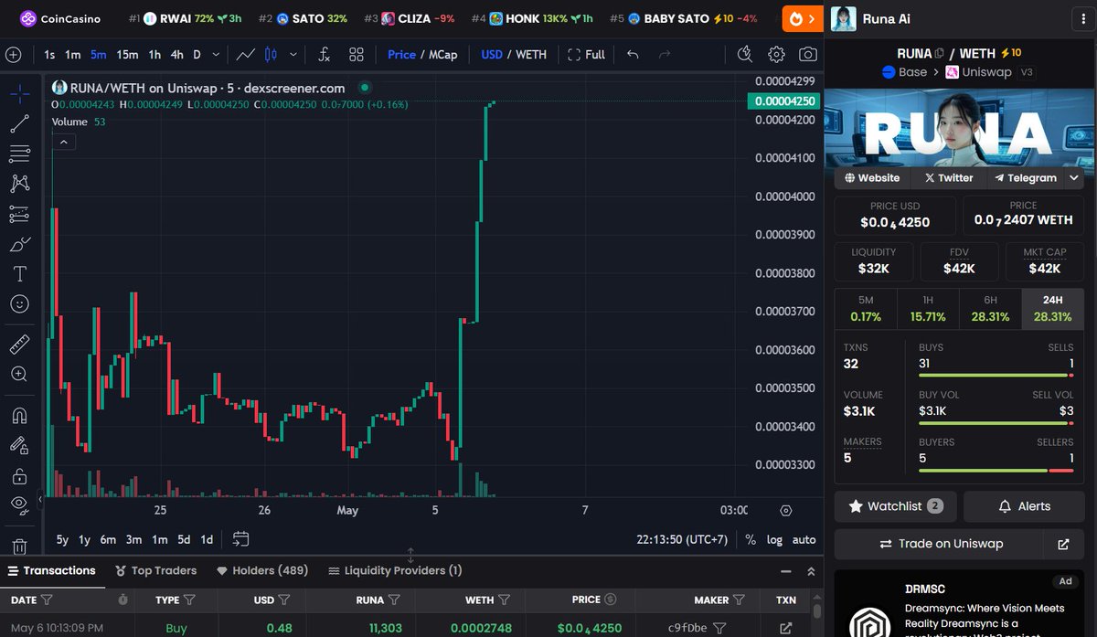Toggle log scale on chart
Image resolution: width=1097 pixels, height=637 pixels.
[x=774, y=539]
